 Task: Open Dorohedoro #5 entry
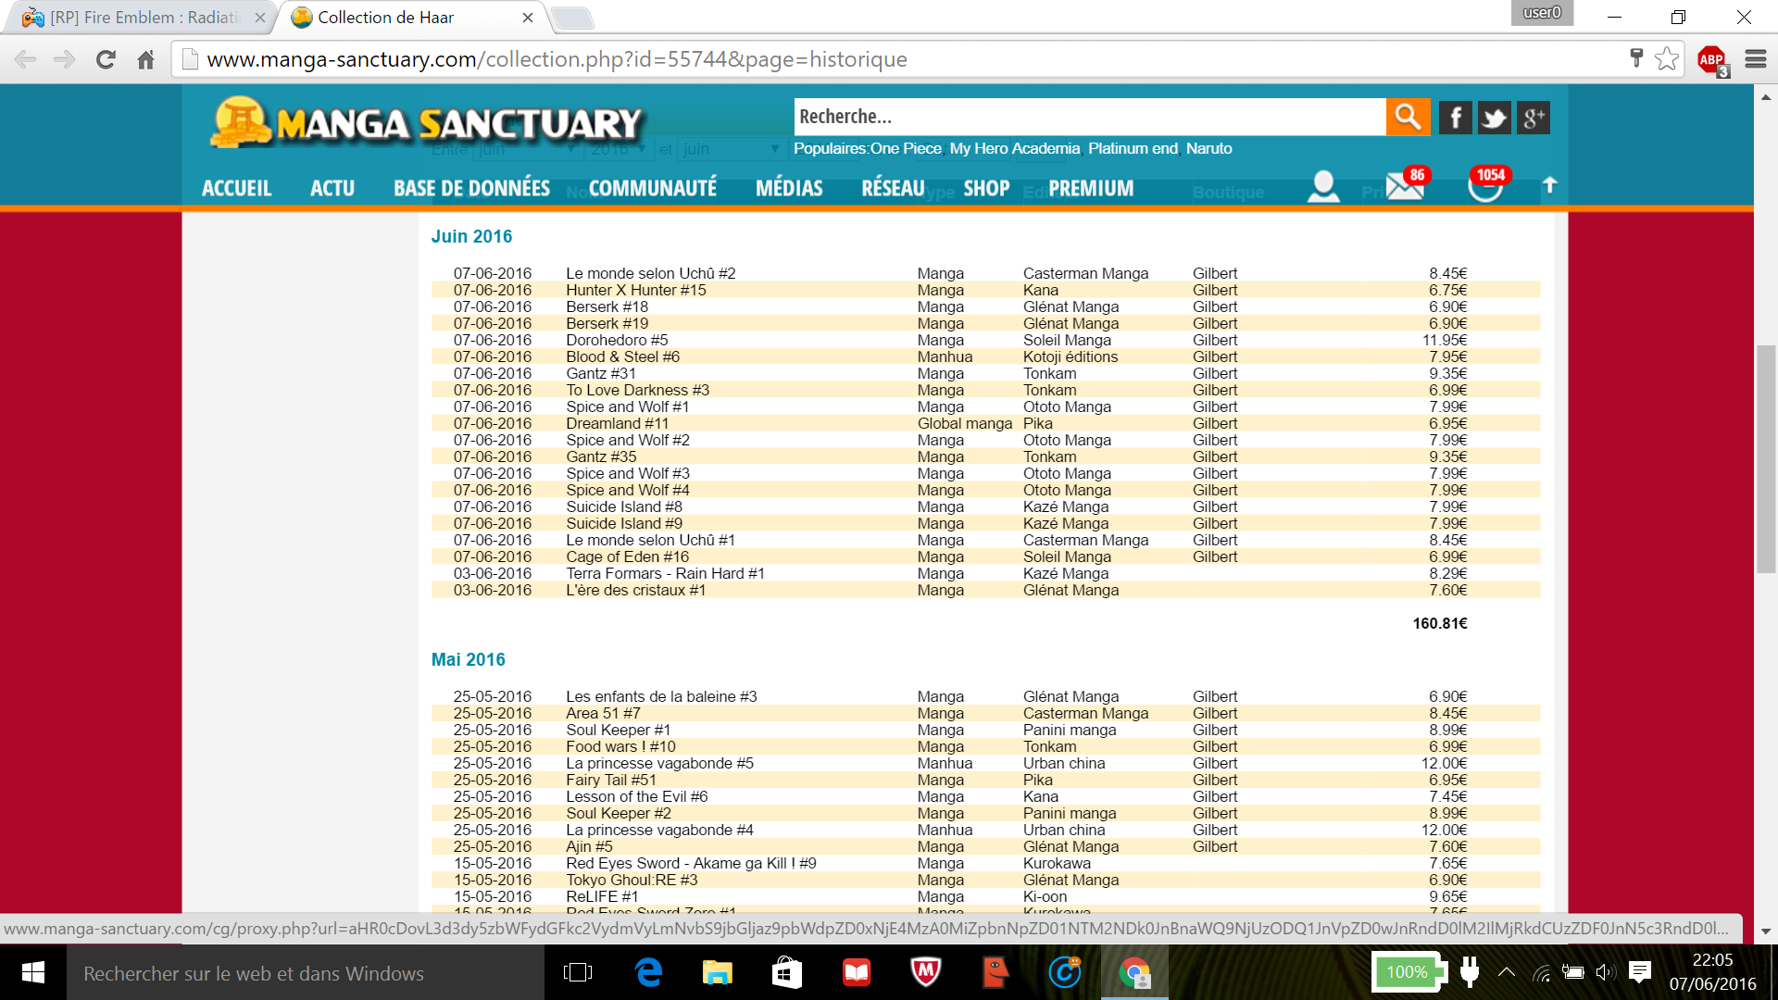pos(617,340)
